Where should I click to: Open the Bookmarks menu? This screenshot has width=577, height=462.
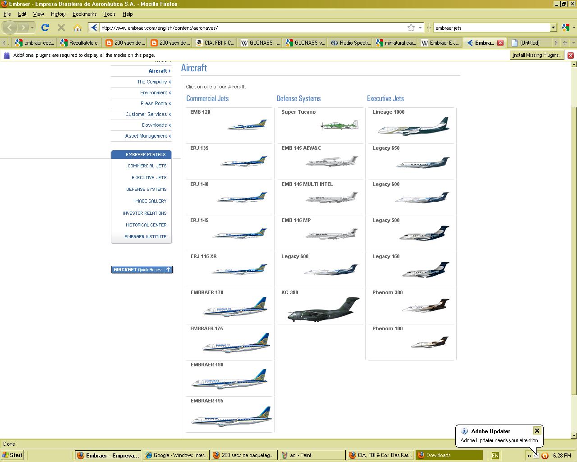(84, 14)
